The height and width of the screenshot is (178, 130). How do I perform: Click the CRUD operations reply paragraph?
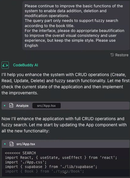point(66,84)
